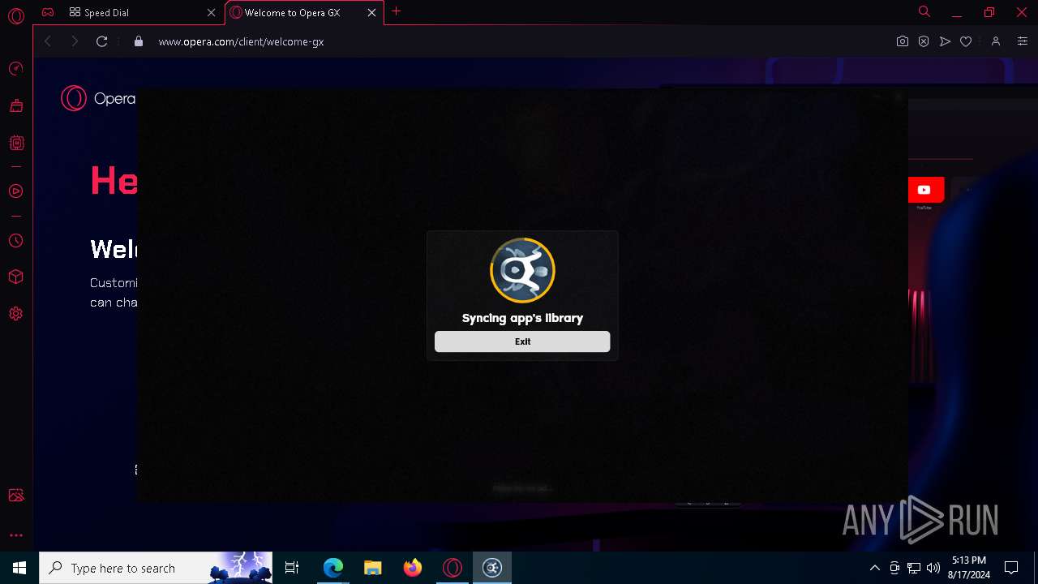Click the Opera logo on the page
The height and width of the screenshot is (584, 1038).
(98, 98)
